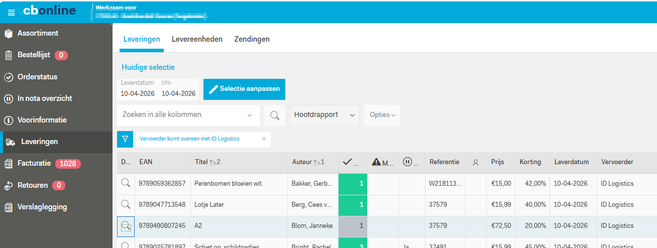The height and width of the screenshot is (248, 657).
Task: Click the Selectie aanpassen button
Action: coord(244,89)
